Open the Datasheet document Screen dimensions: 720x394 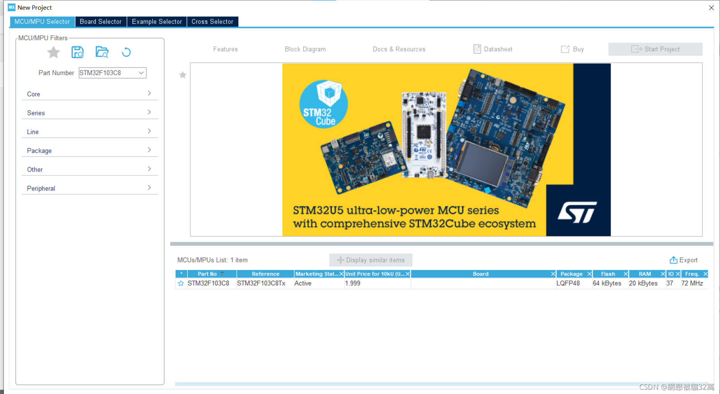coord(493,49)
